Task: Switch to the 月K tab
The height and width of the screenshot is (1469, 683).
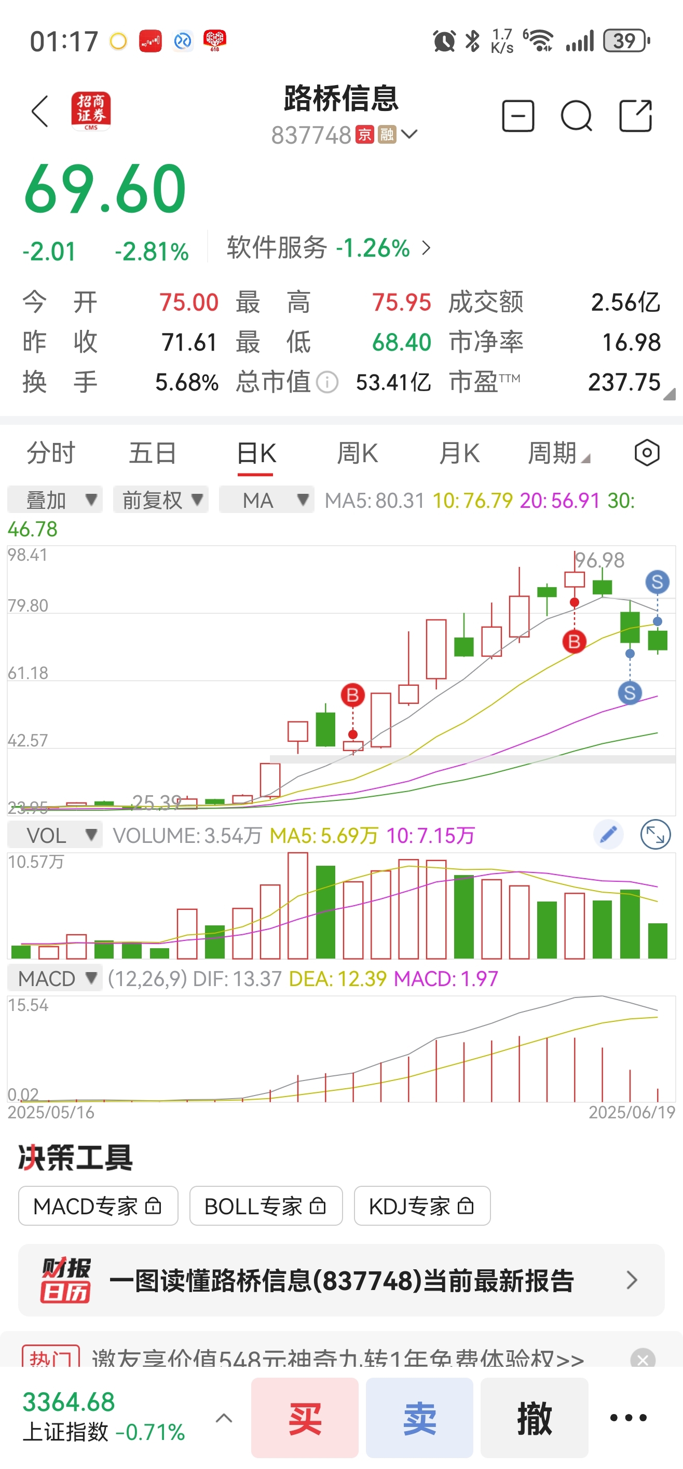Action: point(459,453)
